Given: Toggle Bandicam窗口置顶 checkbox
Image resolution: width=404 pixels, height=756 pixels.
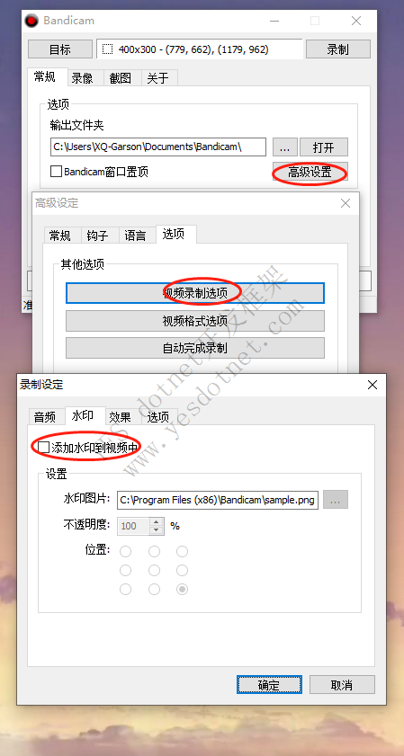Looking at the screenshot, I should coord(56,171).
